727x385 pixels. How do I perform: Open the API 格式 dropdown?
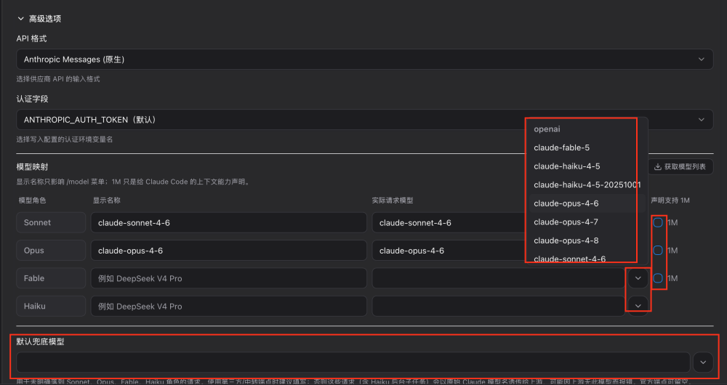coord(364,60)
